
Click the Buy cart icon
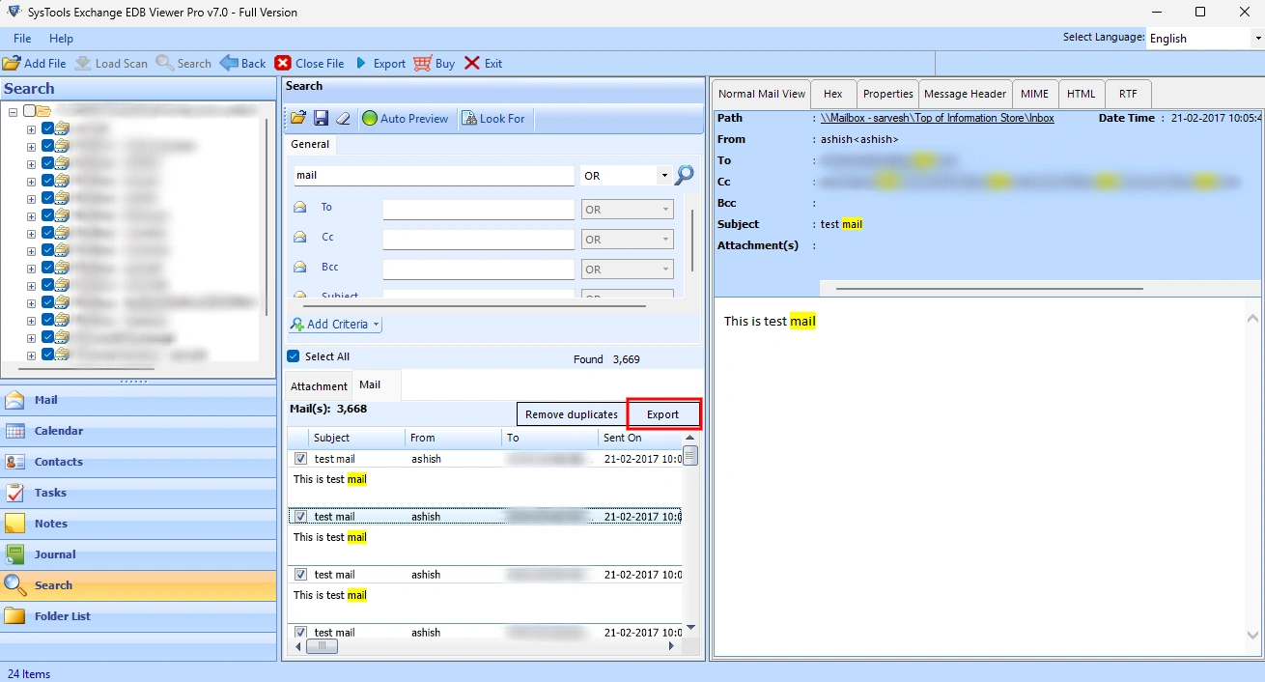pos(423,63)
